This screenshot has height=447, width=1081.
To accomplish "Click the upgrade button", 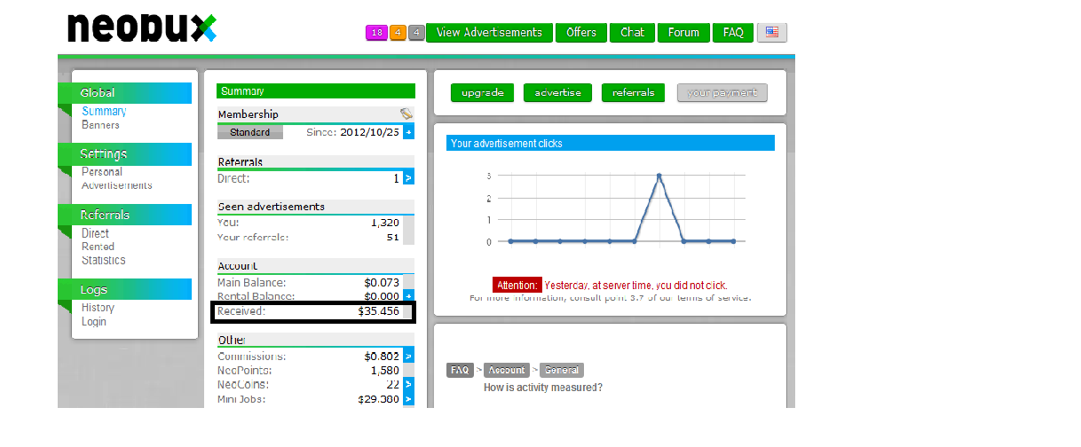I will [482, 92].
